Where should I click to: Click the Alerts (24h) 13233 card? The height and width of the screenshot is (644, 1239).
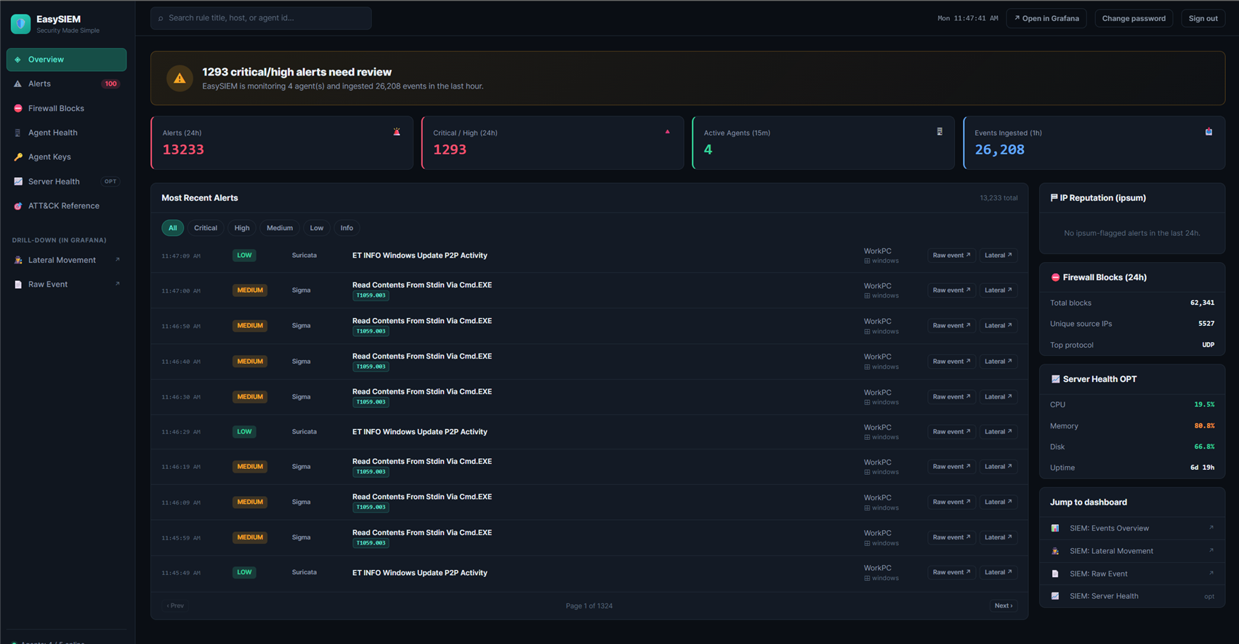(x=282, y=143)
